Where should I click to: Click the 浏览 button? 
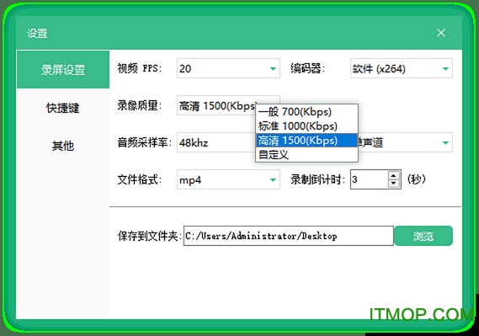point(423,236)
